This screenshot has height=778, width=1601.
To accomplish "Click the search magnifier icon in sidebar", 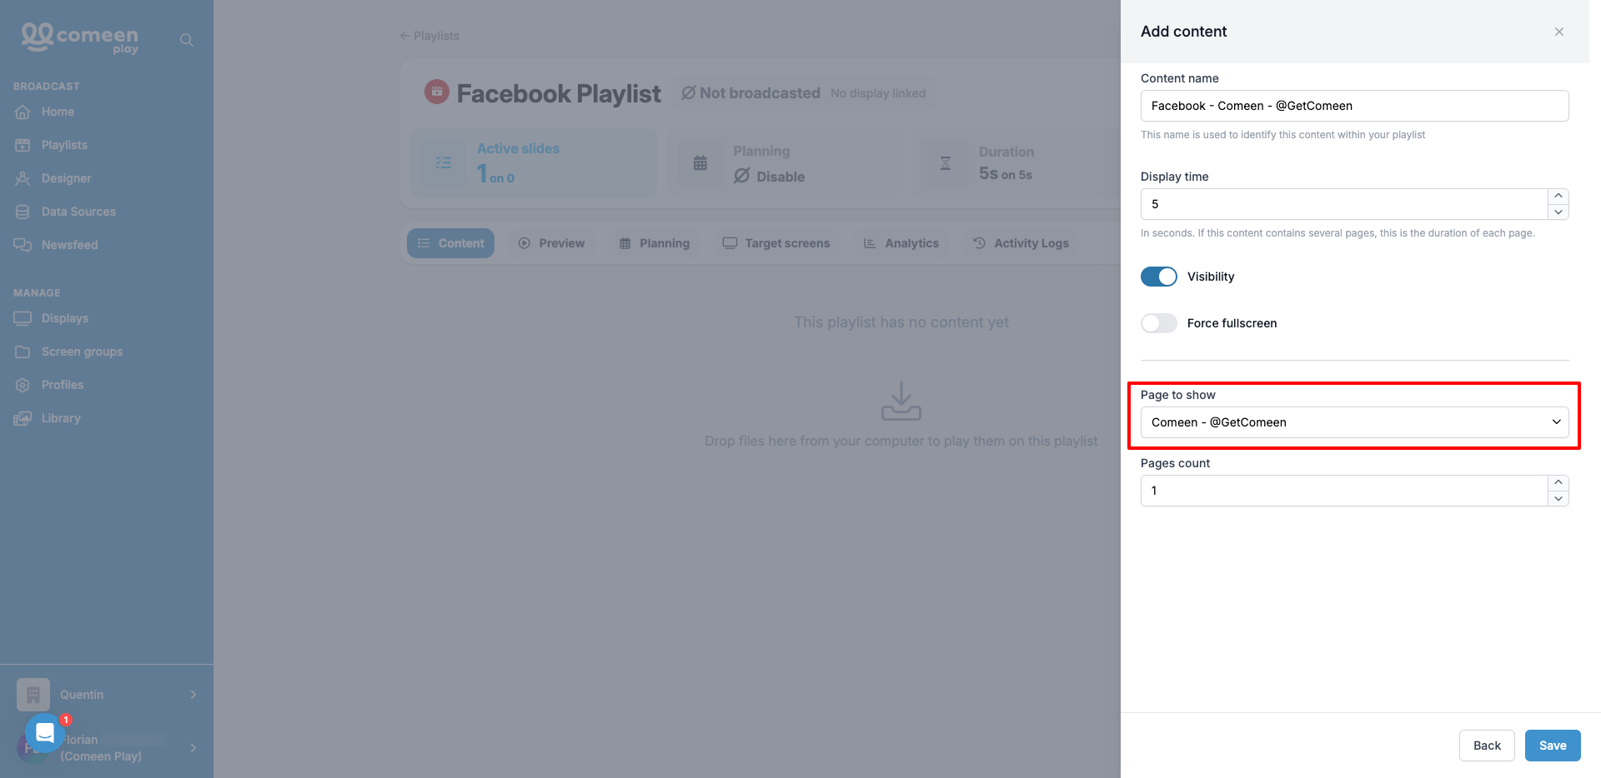I will pos(187,40).
